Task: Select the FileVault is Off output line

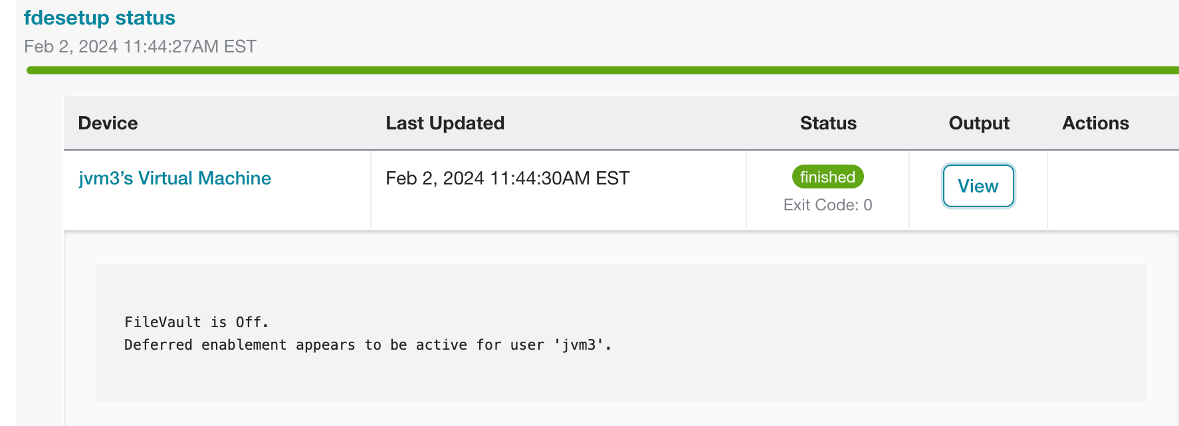Action: [x=197, y=322]
